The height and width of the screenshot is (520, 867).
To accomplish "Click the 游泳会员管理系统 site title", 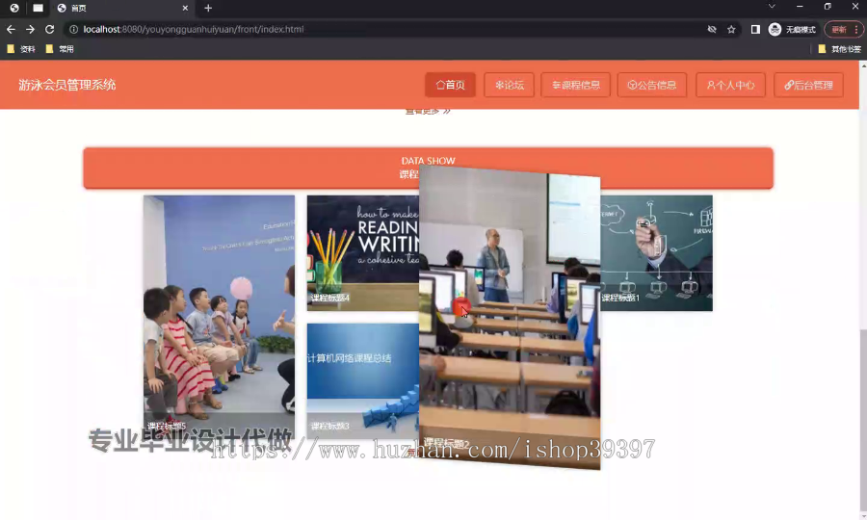I will [66, 85].
